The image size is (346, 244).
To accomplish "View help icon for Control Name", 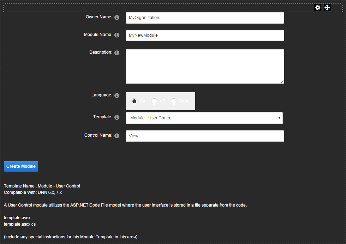I will click(x=117, y=136).
